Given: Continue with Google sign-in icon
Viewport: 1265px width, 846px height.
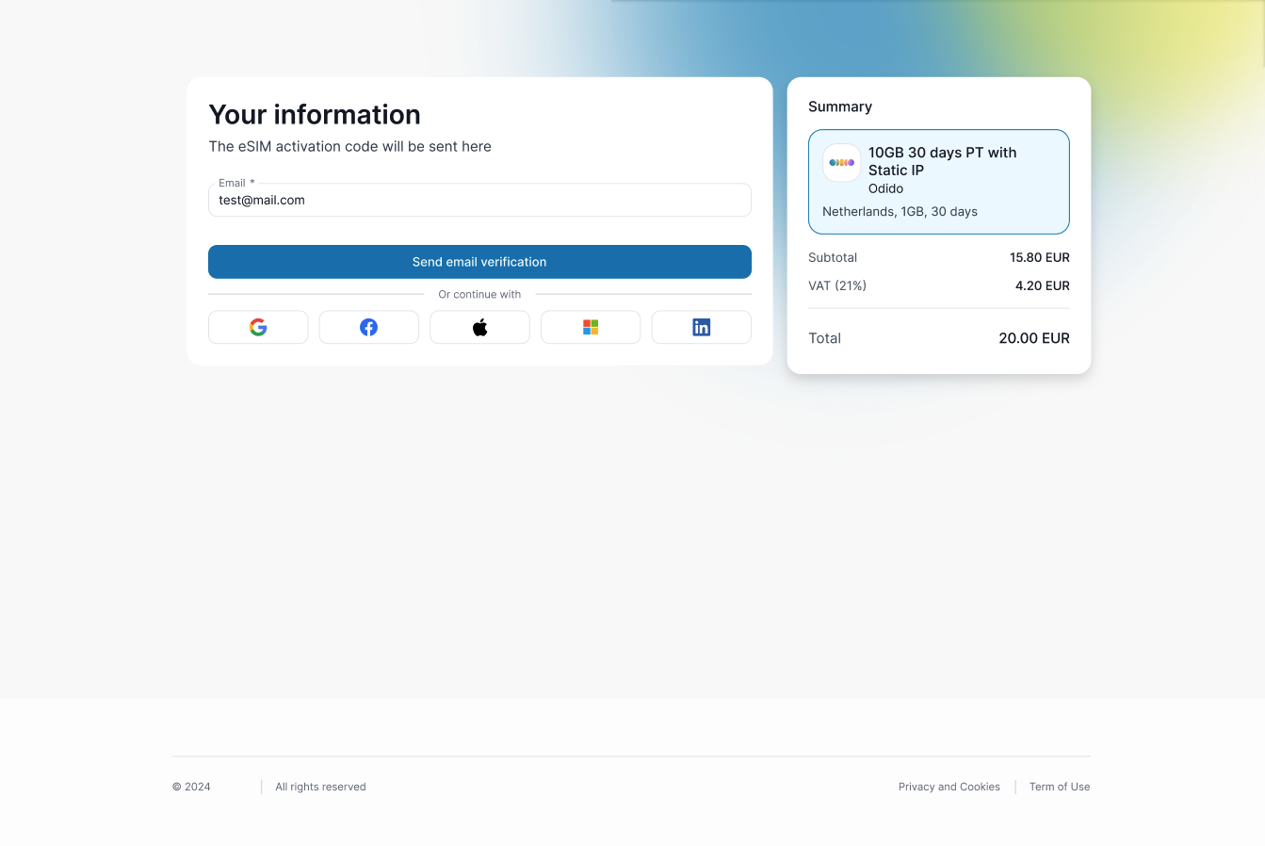Looking at the screenshot, I should click(258, 327).
